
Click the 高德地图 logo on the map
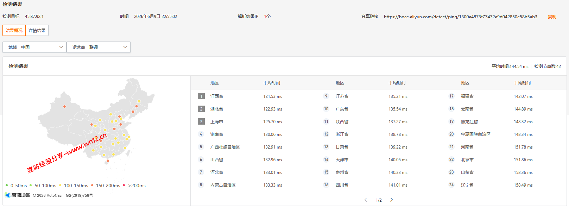pos(18,195)
